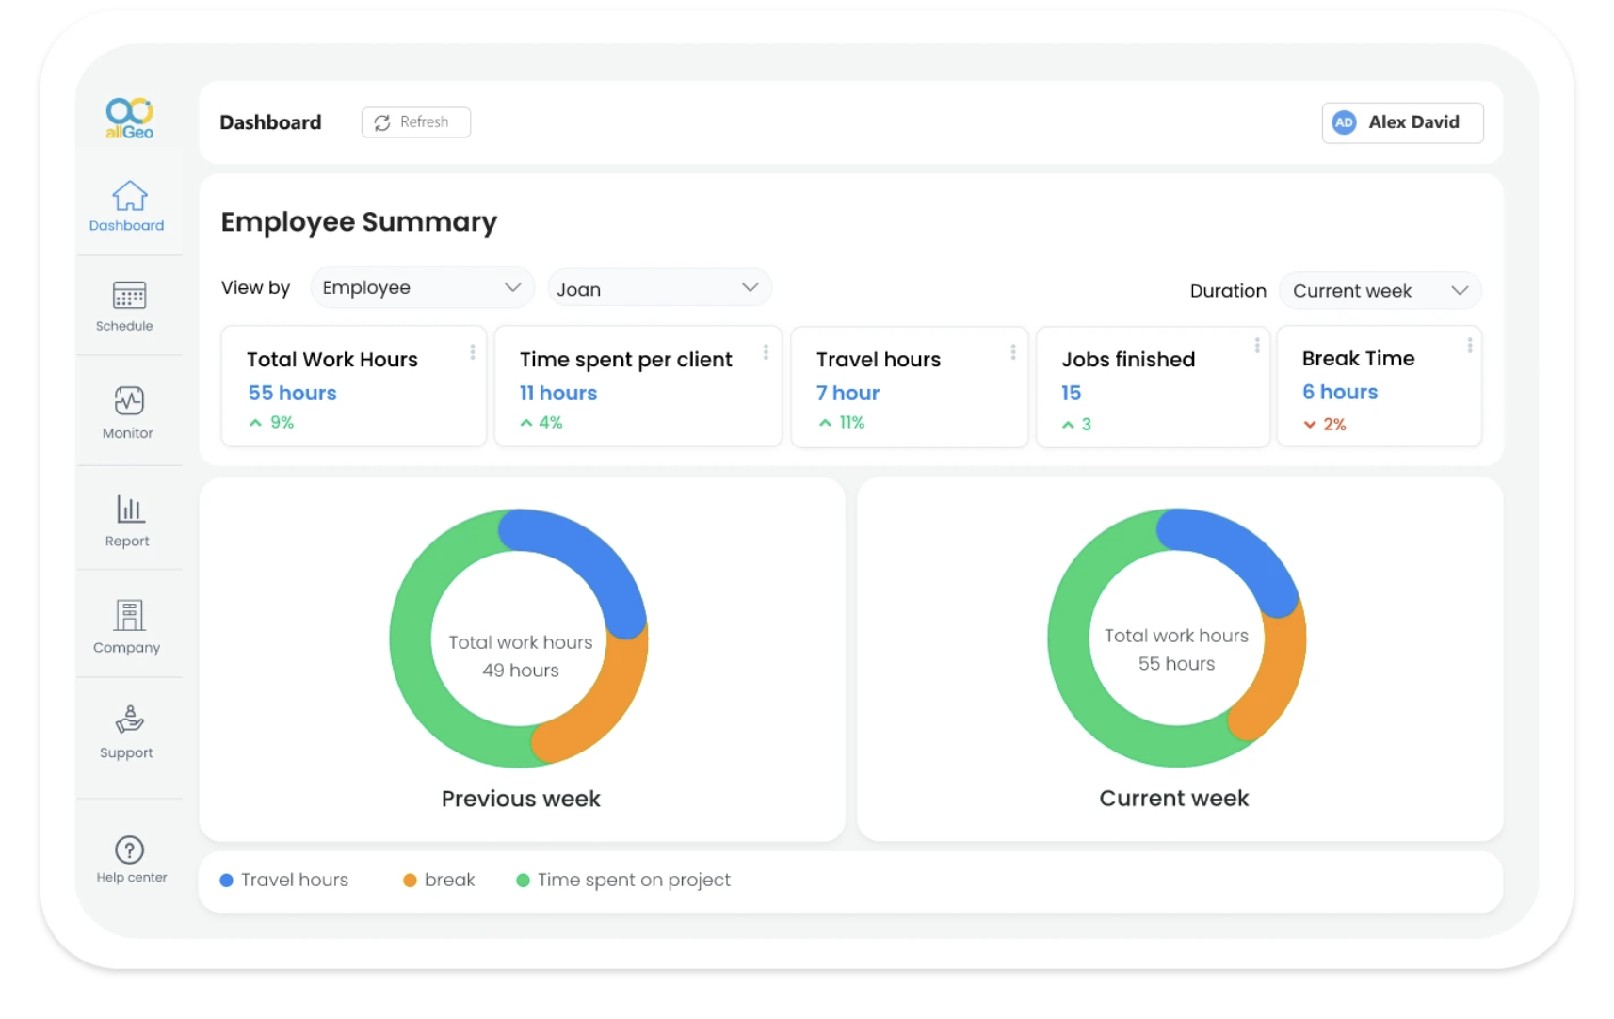Select the Dashboard label in the sidebar
The image size is (1614, 1019).
(126, 226)
